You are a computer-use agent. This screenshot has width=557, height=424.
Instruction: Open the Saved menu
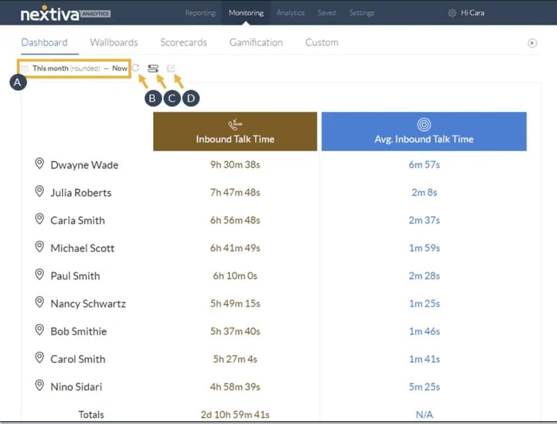pyautogui.click(x=327, y=13)
